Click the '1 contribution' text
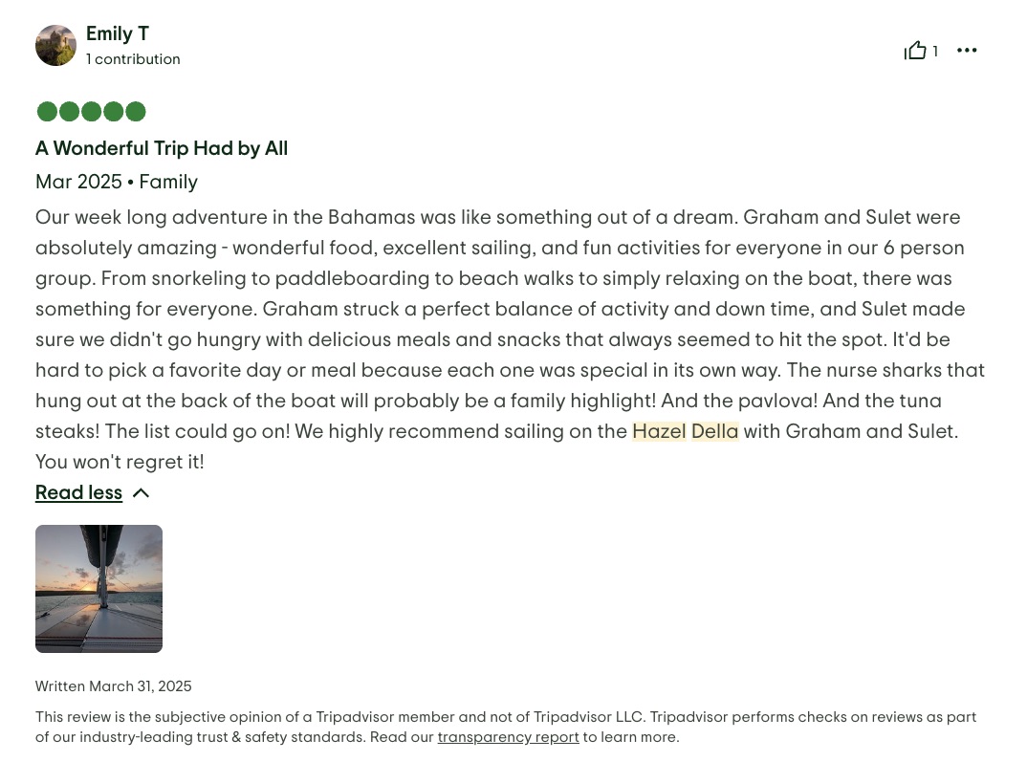Viewport: 1027px width, 761px height. click(133, 59)
